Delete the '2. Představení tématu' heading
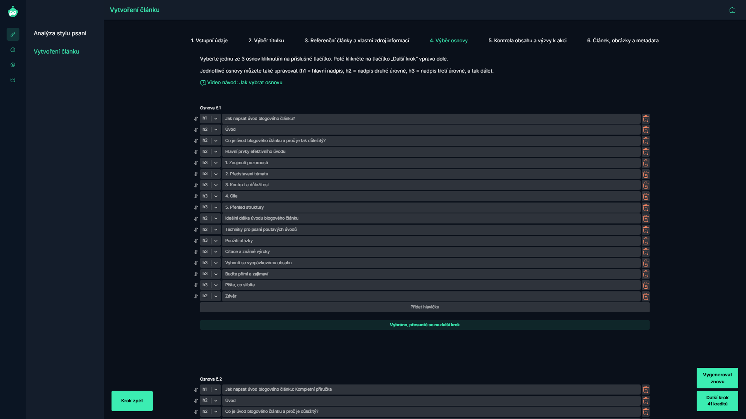Viewport: 746px width, 419px height. [x=645, y=174]
